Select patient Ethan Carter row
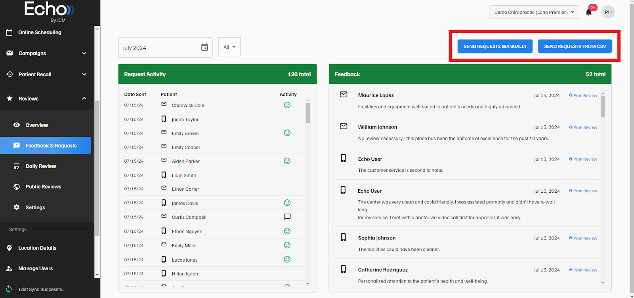 pyautogui.click(x=214, y=189)
